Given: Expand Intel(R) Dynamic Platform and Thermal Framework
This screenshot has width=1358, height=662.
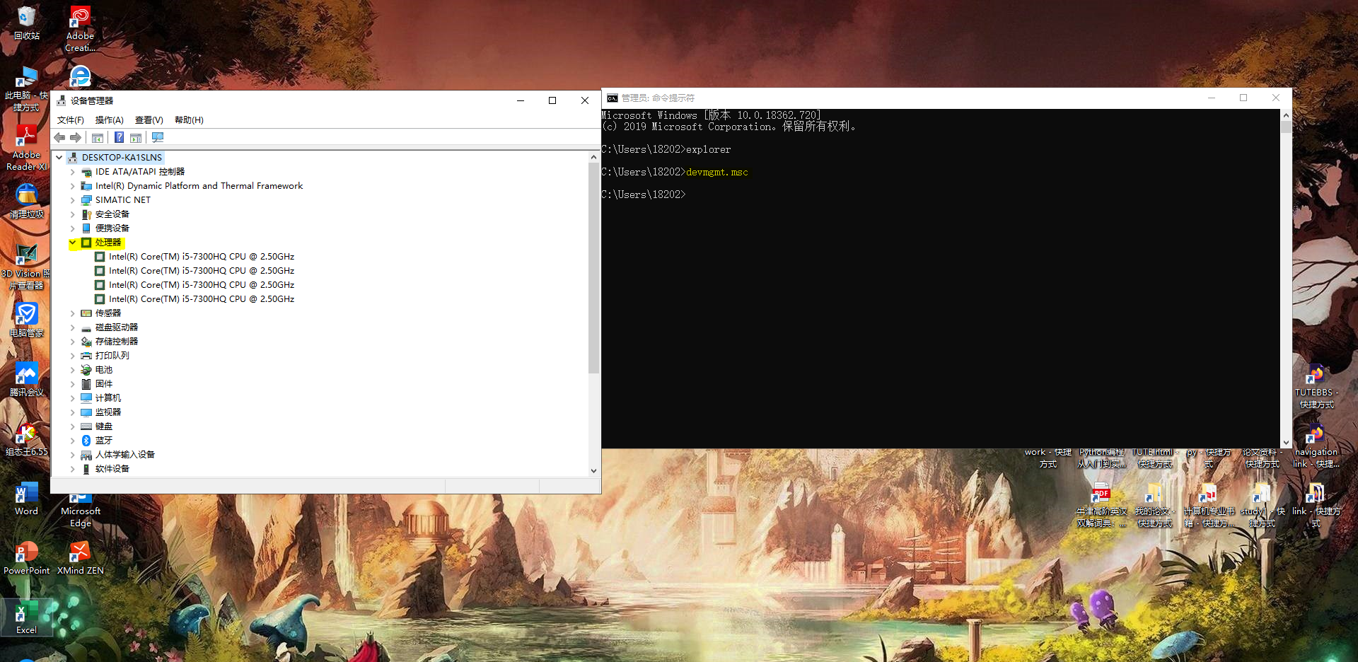Looking at the screenshot, I should [x=72, y=186].
